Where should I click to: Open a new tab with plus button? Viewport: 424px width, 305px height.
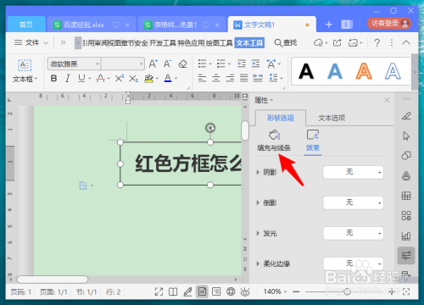click(x=329, y=25)
